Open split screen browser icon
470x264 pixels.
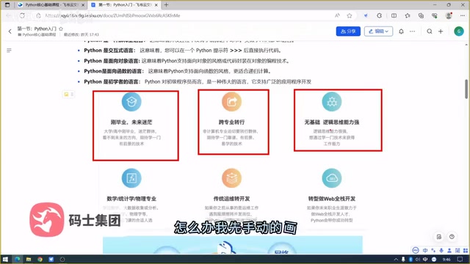point(394,15)
